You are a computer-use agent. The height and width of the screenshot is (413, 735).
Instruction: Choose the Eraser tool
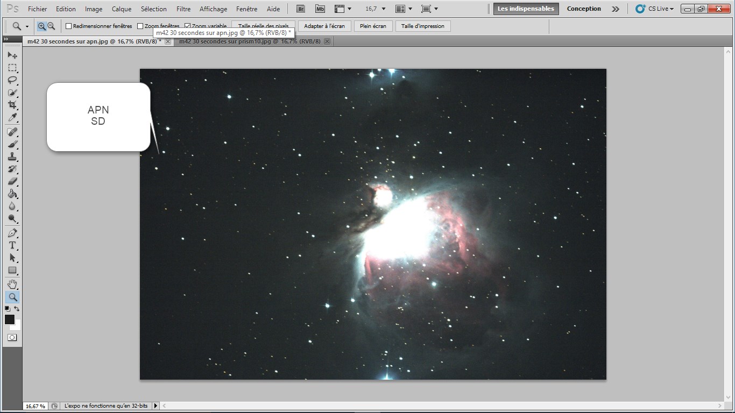(x=12, y=181)
